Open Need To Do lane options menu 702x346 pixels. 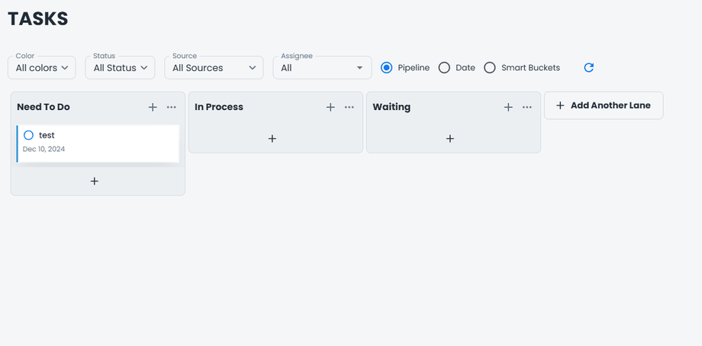click(172, 108)
